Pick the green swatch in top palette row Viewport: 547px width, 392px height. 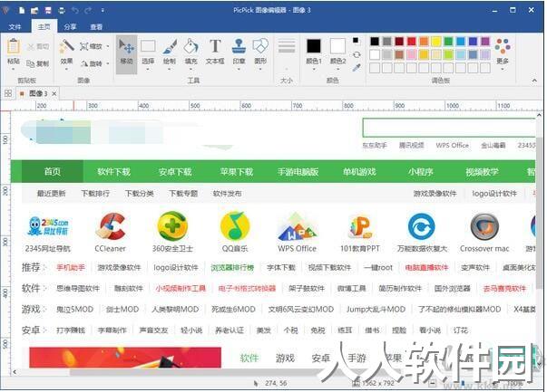(448, 42)
